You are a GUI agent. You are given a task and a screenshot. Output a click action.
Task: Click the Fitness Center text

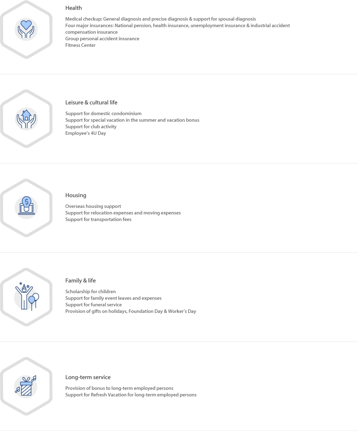(80, 45)
